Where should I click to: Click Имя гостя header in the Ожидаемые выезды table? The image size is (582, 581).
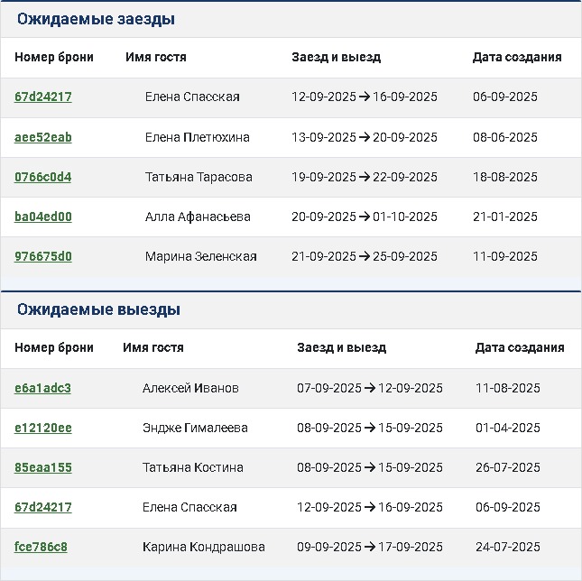click(x=153, y=347)
